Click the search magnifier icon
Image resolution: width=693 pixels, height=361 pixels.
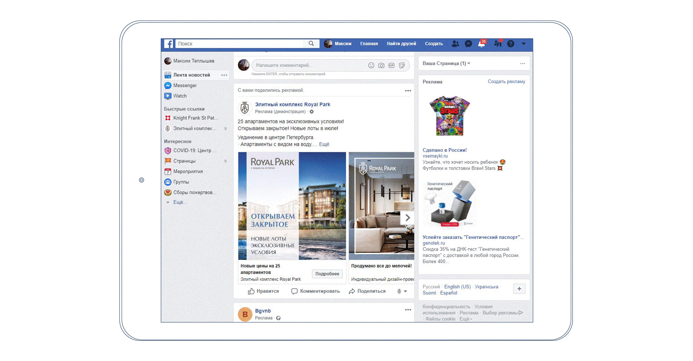(x=311, y=44)
